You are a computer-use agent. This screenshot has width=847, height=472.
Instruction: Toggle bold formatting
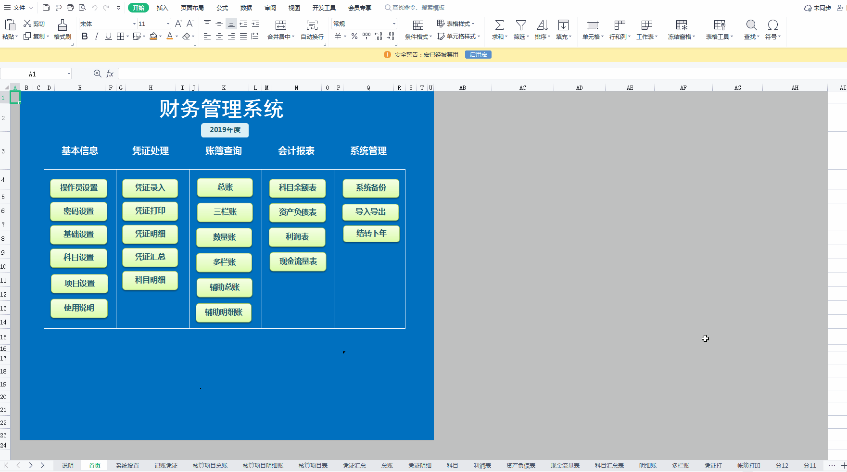[85, 36]
